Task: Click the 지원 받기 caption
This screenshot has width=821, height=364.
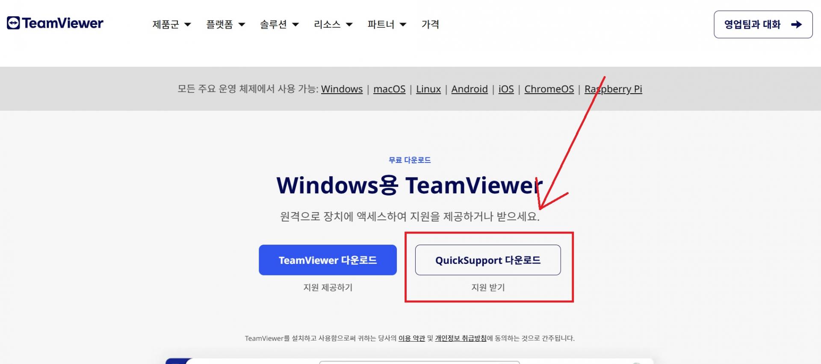Action: coord(488,287)
